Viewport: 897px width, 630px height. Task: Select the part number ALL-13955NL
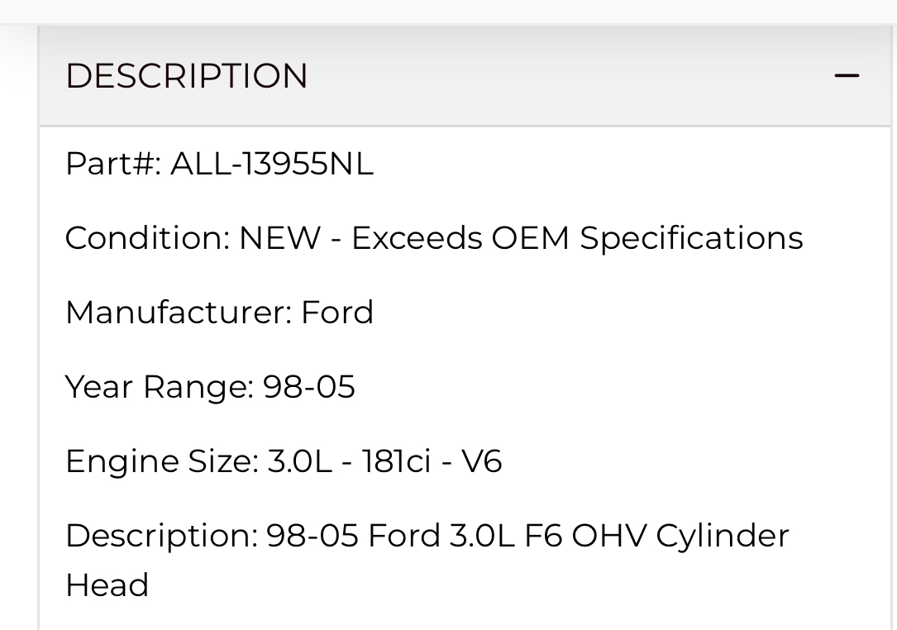click(x=272, y=164)
